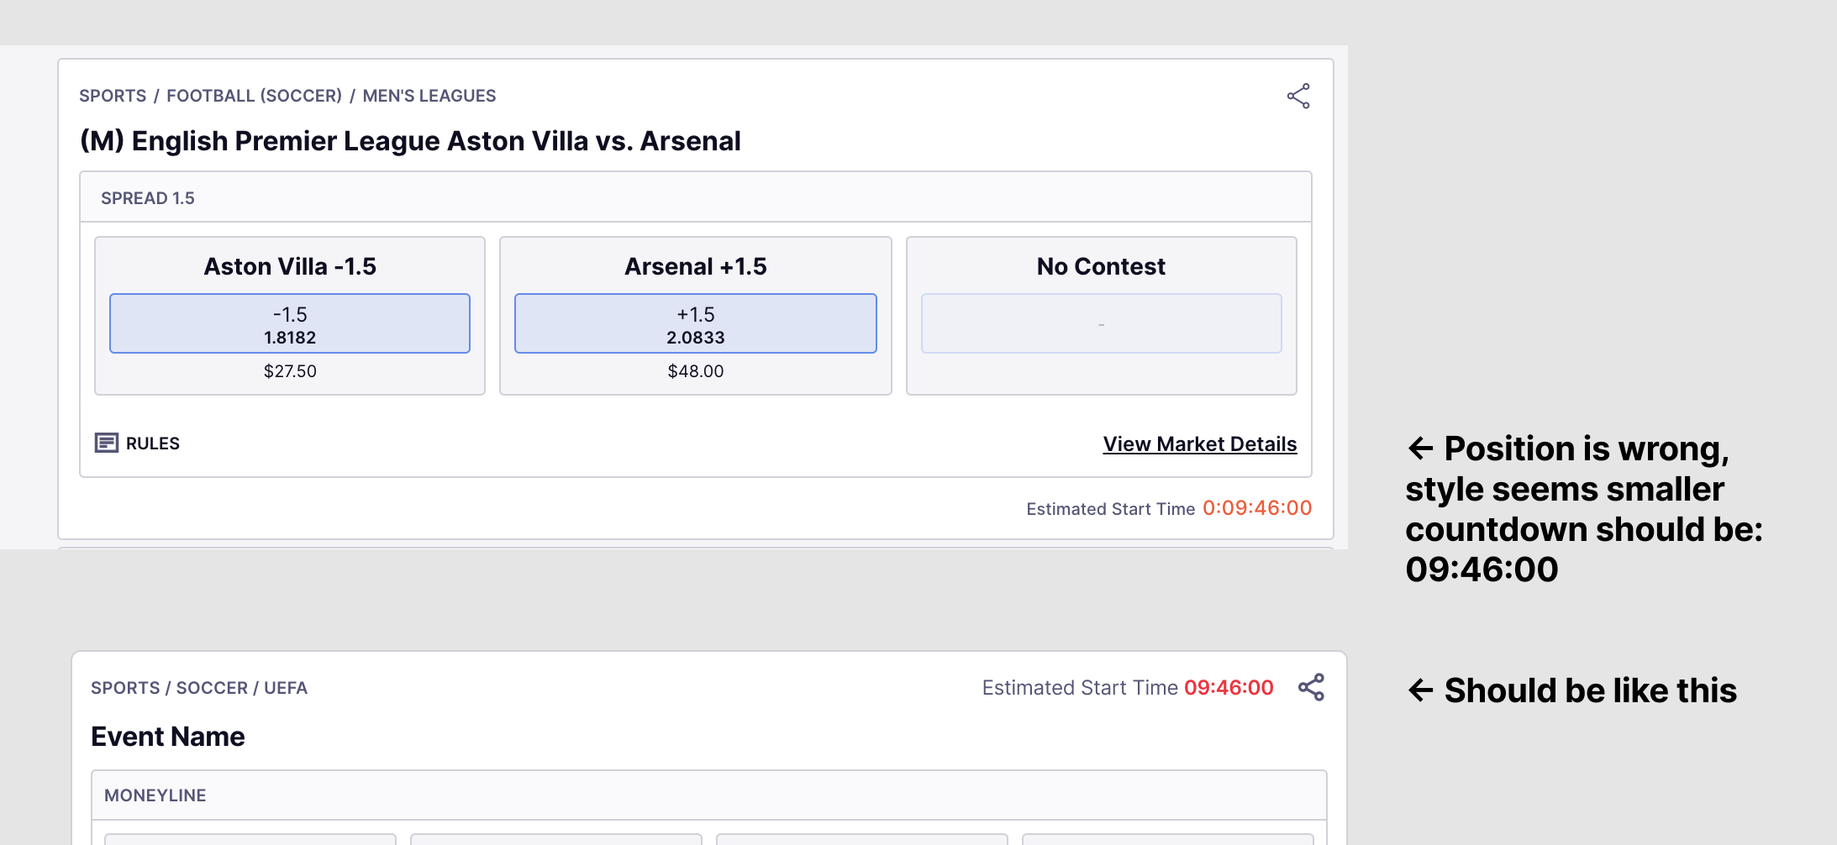Click the share icon on the Event Name card

pyautogui.click(x=1313, y=687)
